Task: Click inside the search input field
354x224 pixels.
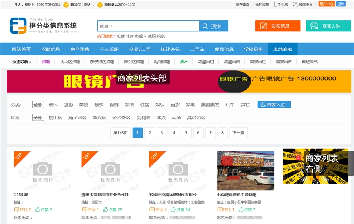Action: [157, 26]
